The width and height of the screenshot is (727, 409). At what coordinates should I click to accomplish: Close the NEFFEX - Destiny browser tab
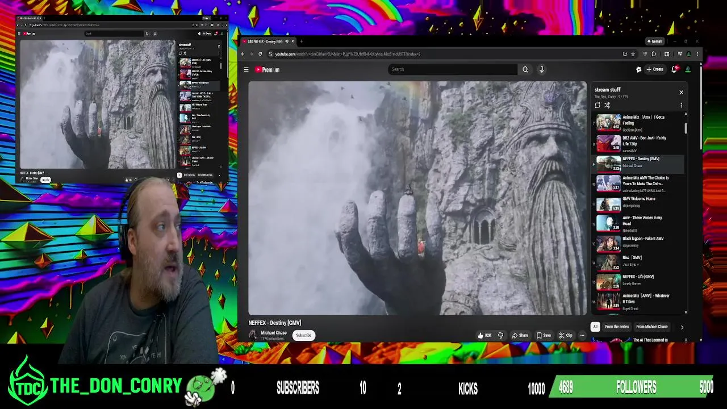[293, 41]
